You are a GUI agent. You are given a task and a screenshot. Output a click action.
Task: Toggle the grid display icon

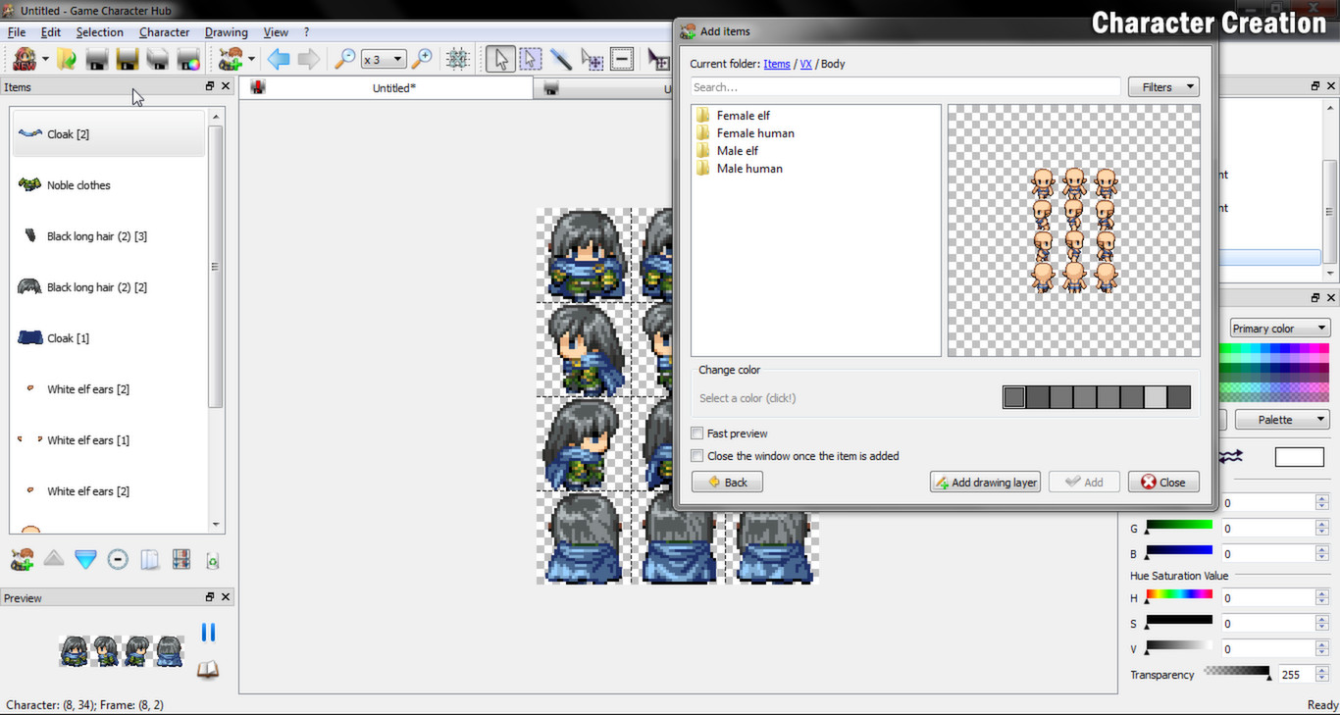click(457, 59)
